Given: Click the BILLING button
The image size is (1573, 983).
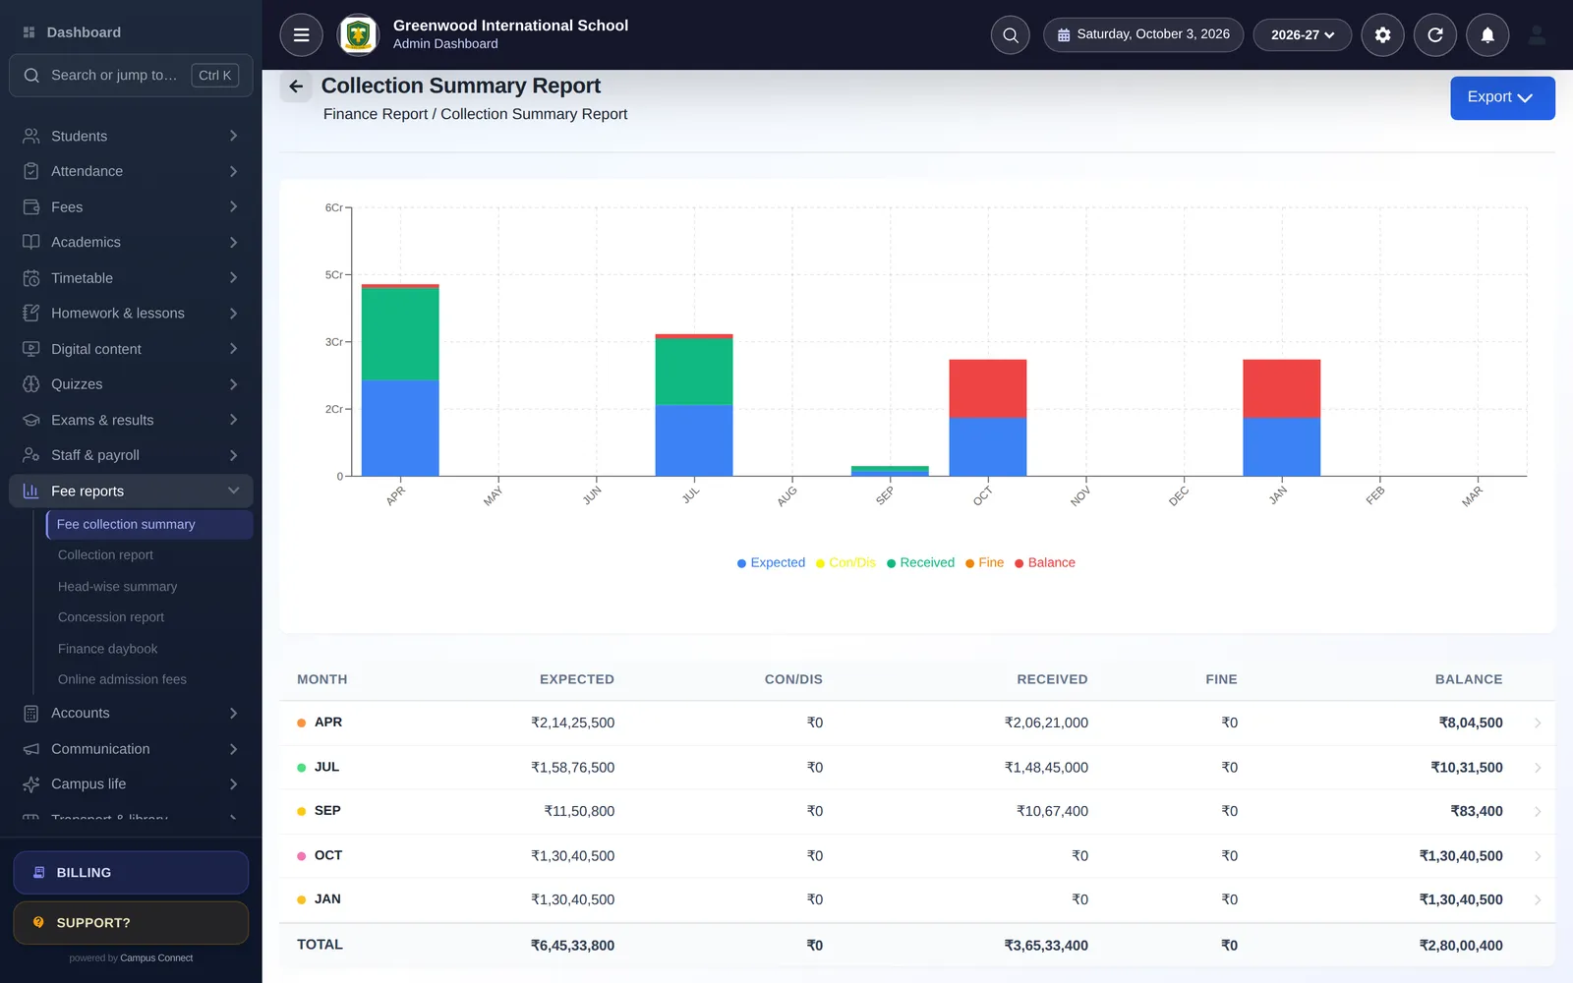Looking at the screenshot, I should 131,873.
